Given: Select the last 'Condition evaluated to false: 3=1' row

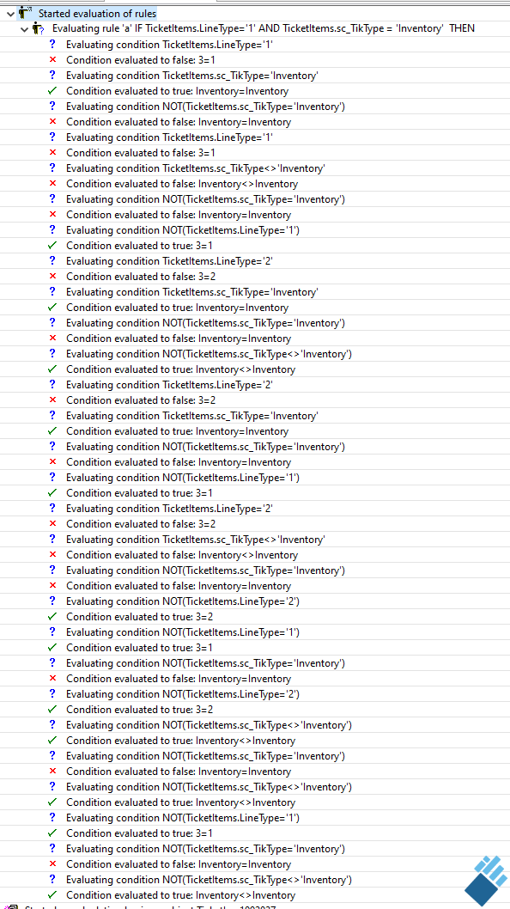Looking at the screenshot, I should [140, 152].
